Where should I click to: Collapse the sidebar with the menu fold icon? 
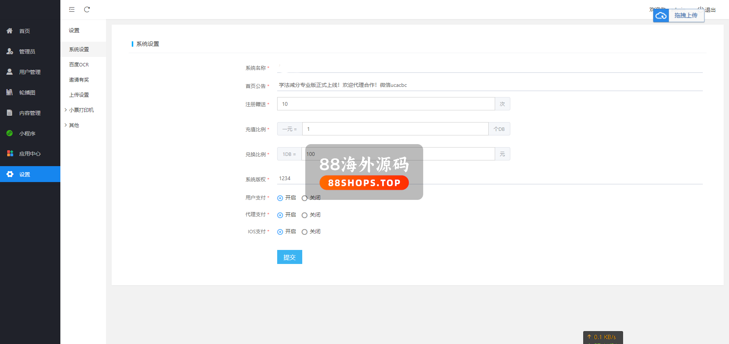click(72, 9)
